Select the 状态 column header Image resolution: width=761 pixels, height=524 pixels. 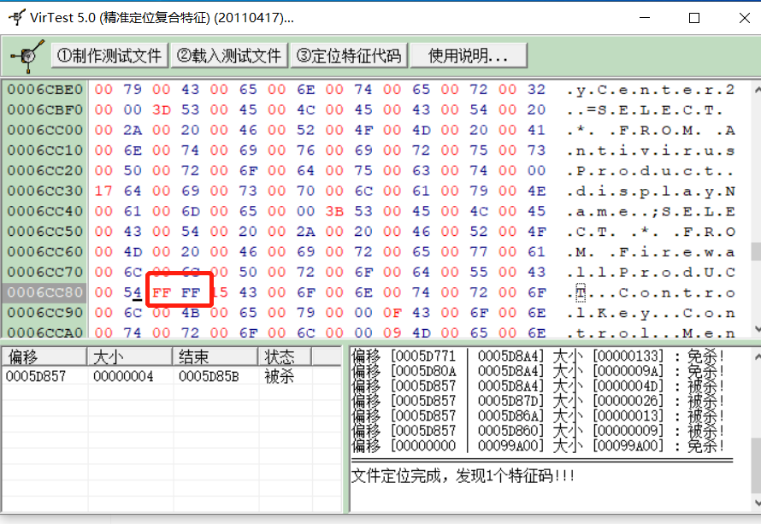(x=285, y=357)
